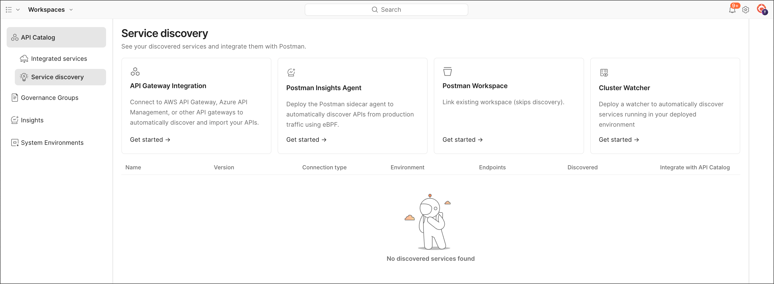
Task: Get started with API Gateway Integration
Action: tap(150, 140)
